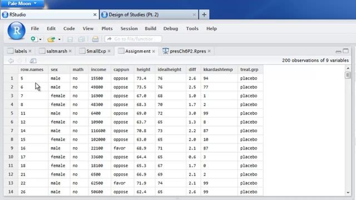Click the New File icon in toolbar

tap(34, 39)
